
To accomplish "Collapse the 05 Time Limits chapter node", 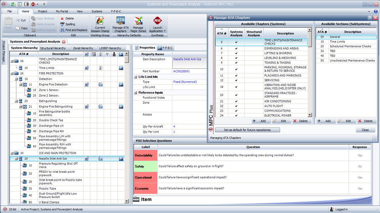I will [x=12, y=61].
